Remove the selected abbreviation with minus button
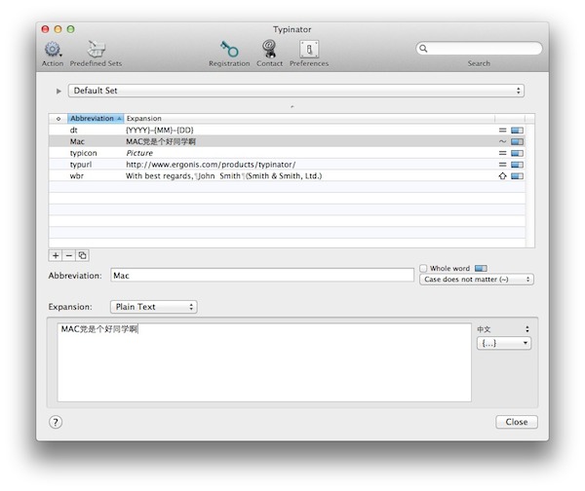 pyautogui.click(x=69, y=256)
